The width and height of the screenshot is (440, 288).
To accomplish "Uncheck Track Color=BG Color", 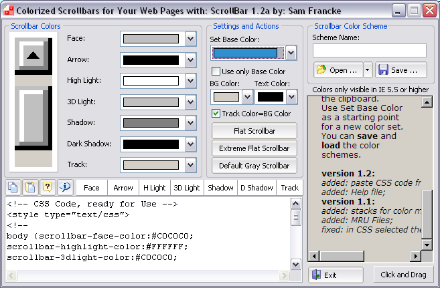I will 216,114.
